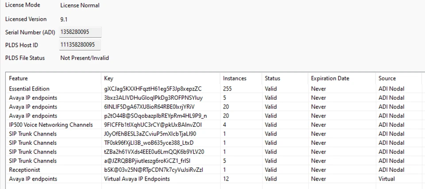Select Avaya IP endpoints row with 5 instances
The height and width of the screenshot is (189, 425).
tap(33, 98)
